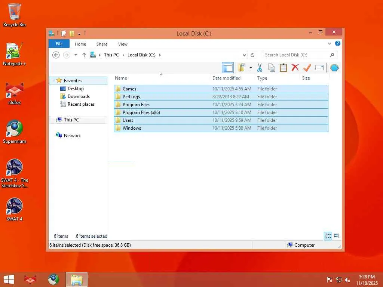Sort by the Date modified column
The image size is (383, 287).
232,78
